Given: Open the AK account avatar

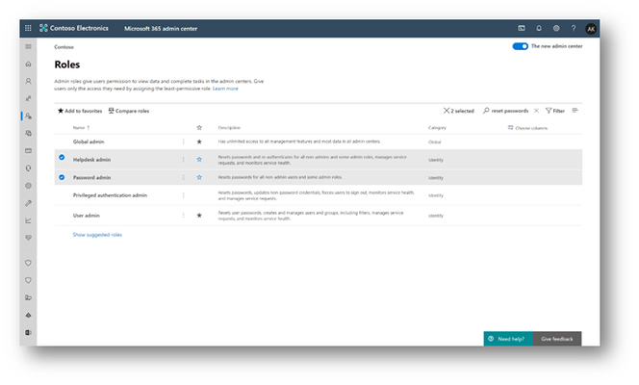Looking at the screenshot, I should (x=591, y=29).
